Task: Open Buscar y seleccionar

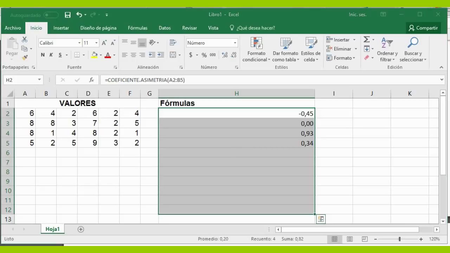Action: pos(413,50)
